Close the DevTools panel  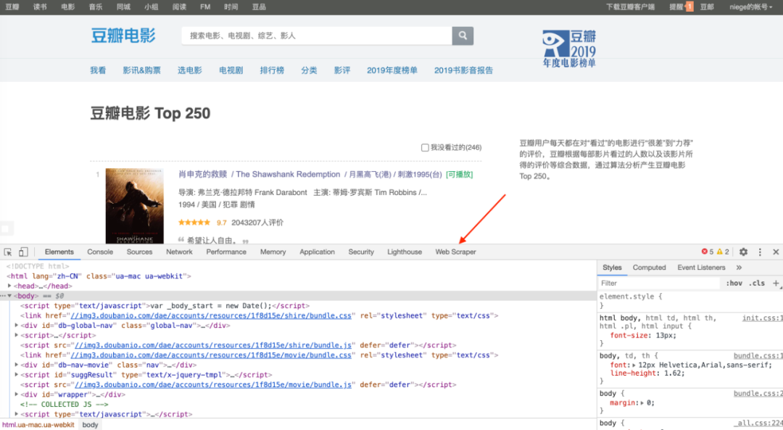[776, 252]
